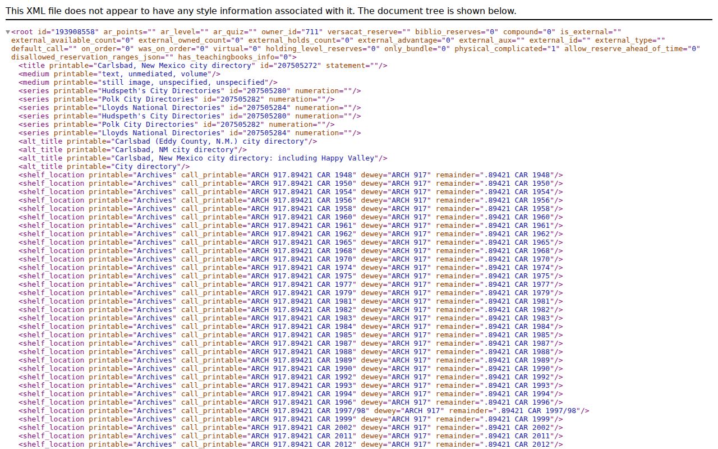Collapse the root element disclosure triangle
Viewport: 718px width, 449px height.
point(8,32)
